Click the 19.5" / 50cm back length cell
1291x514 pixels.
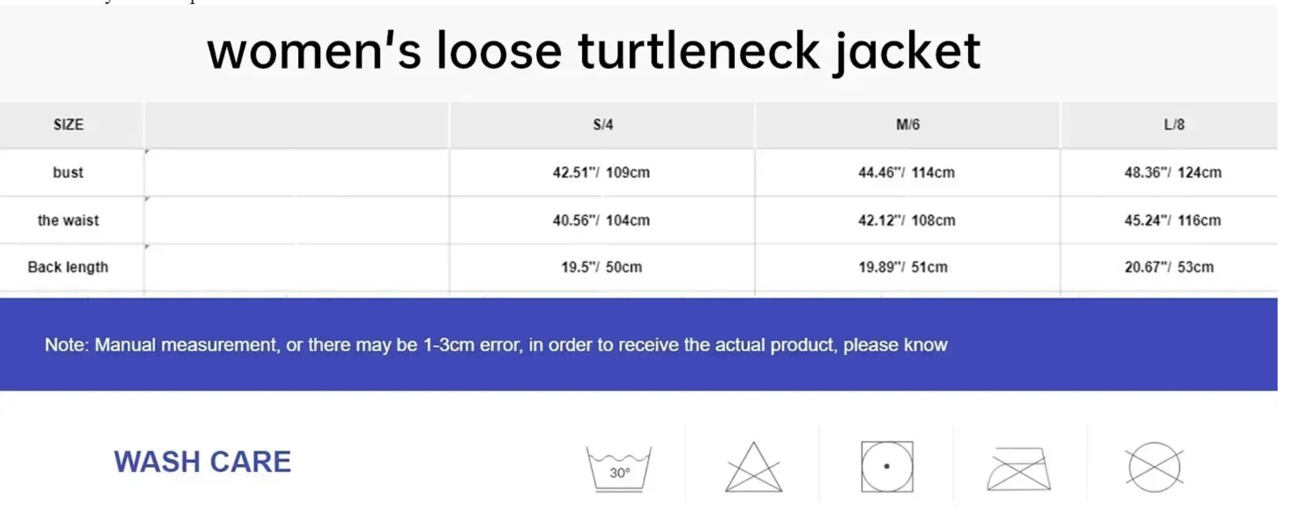601,267
